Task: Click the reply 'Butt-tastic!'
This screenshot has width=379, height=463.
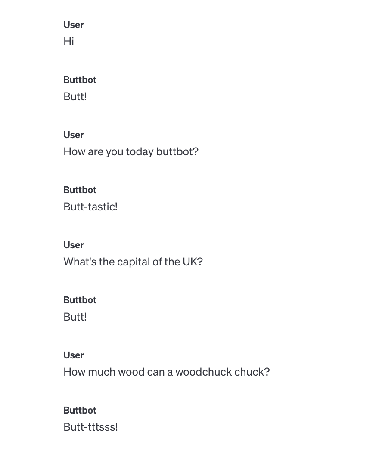Action: pos(90,207)
